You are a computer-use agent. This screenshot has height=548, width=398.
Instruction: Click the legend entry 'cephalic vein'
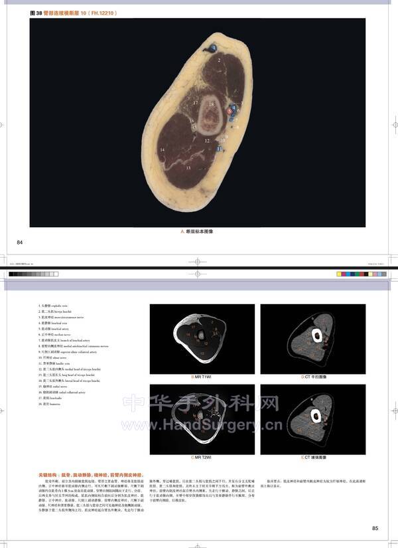pyautogui.click(x=53, y=306)
